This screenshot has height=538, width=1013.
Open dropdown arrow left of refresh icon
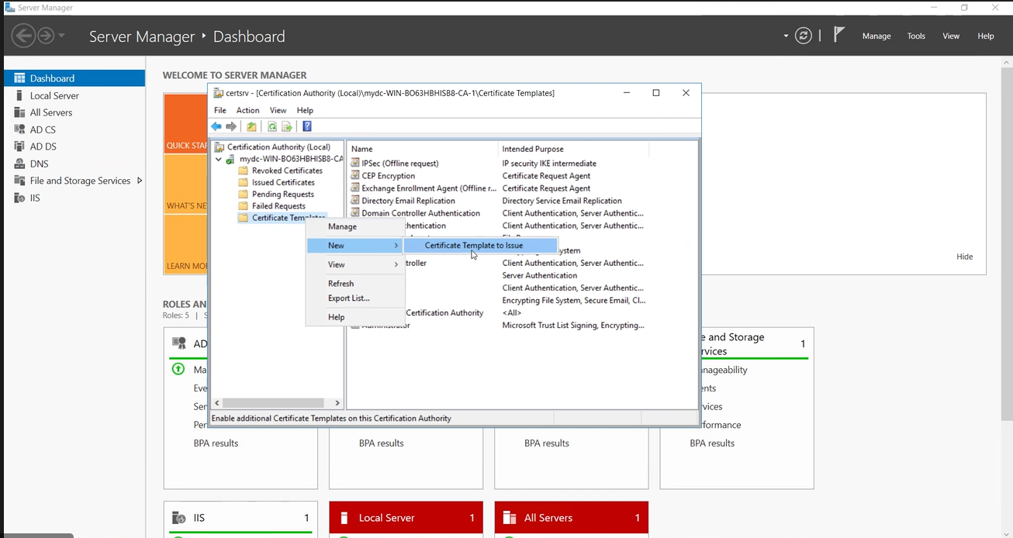point(786,36)
